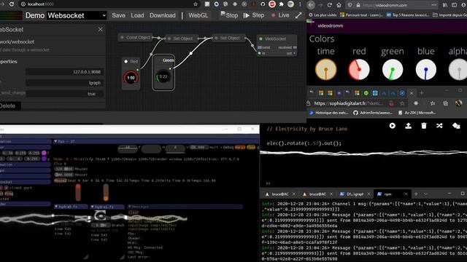Clear the sketch with the trash icon
Image resolution: width=467 pixels, height=262 pixels.
coord(423,126)
